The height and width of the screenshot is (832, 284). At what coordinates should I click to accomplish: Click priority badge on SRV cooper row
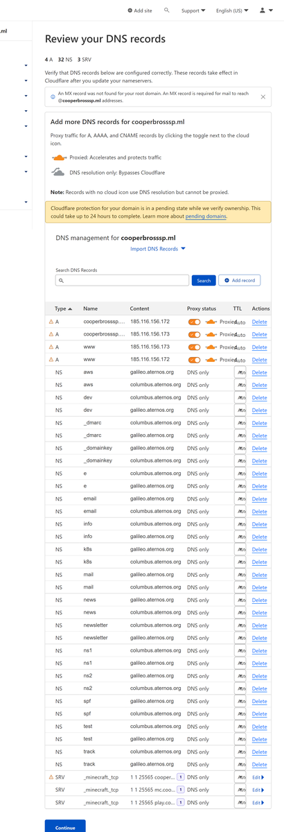point(181,777)
